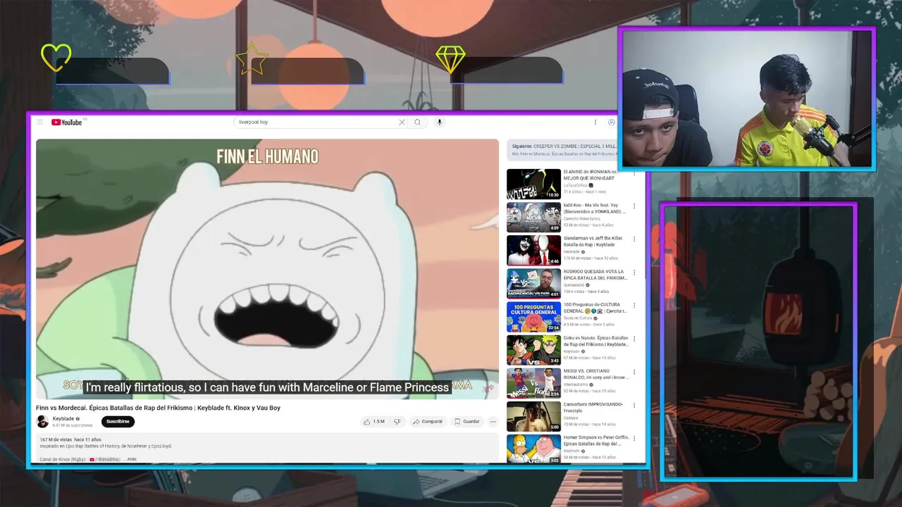Click 'Quesadacid' channel name
Image resolution: width=902 pixels, height=507 pixels.
[575, 284]
